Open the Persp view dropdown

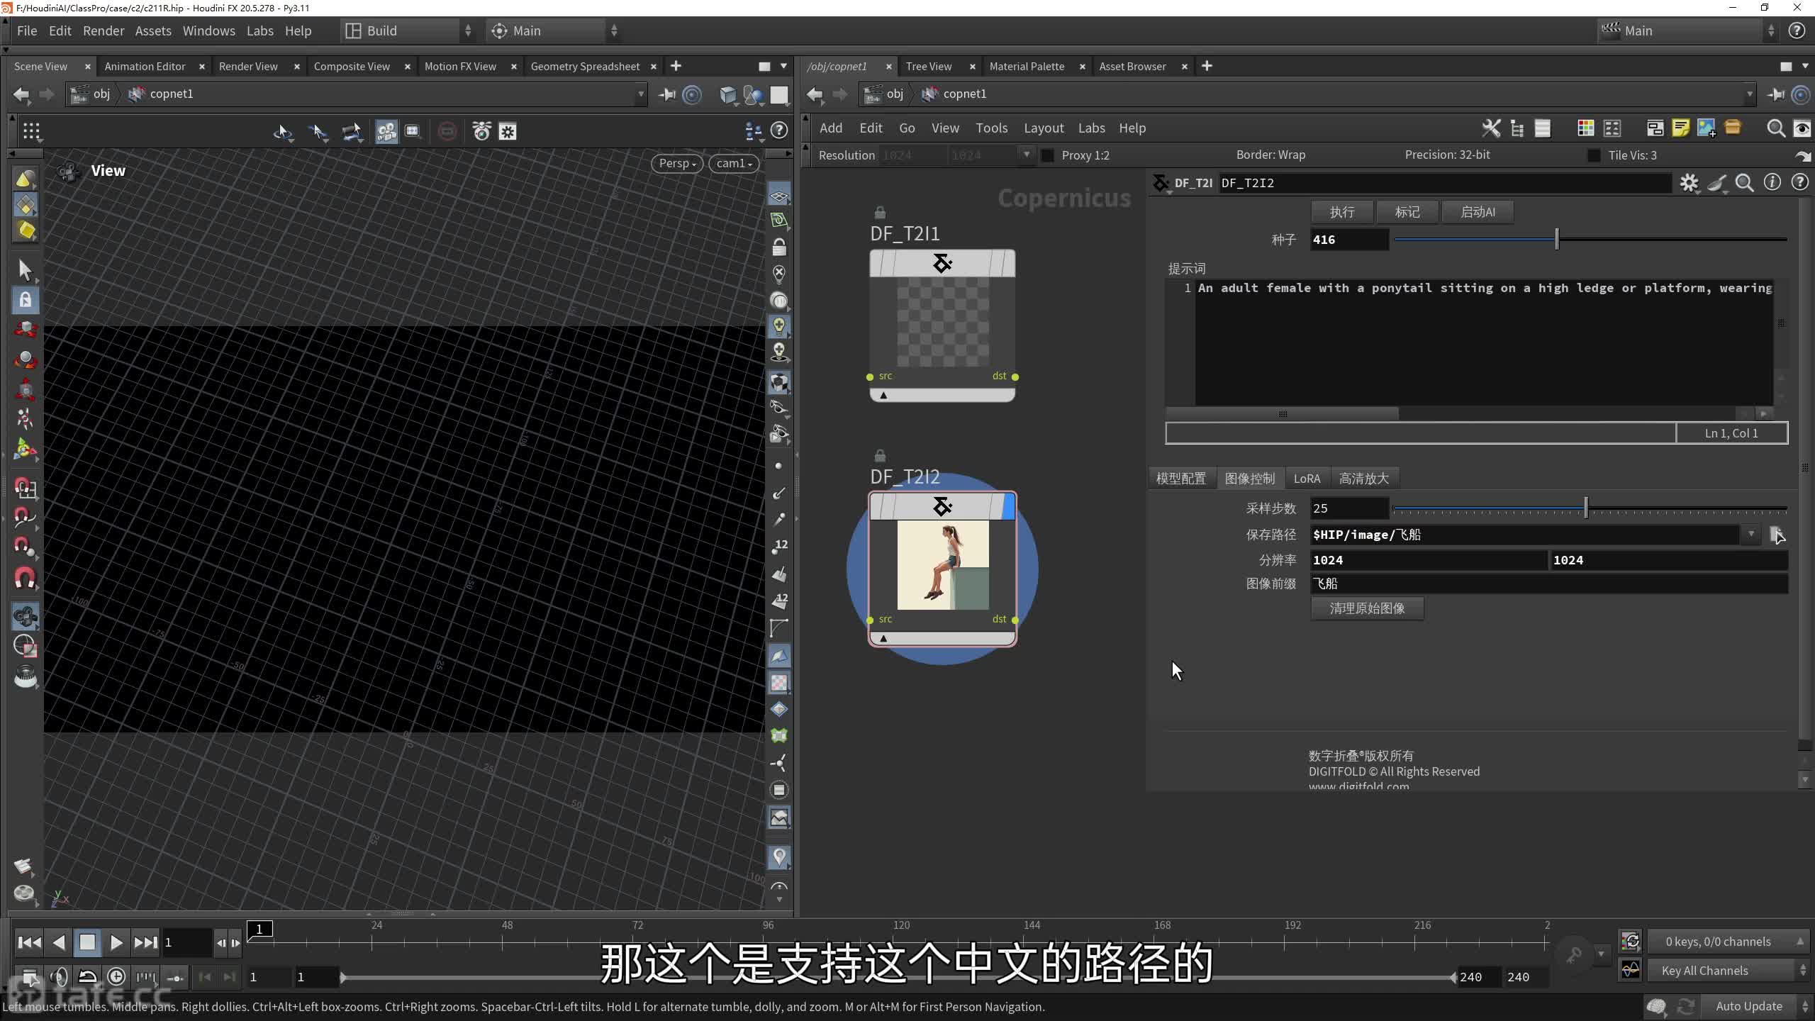pos(677,164)
